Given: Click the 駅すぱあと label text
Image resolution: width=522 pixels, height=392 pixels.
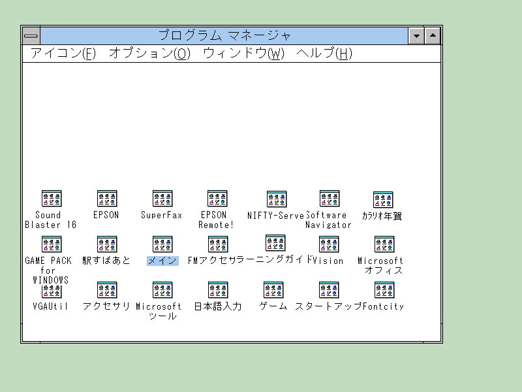Looking at the screenshot, I should 106,261.
